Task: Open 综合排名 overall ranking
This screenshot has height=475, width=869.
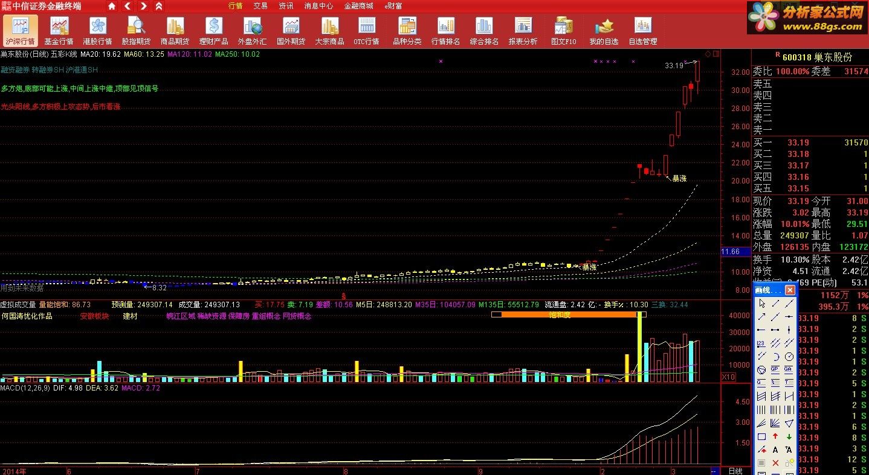Action: [x=484, y=31]
